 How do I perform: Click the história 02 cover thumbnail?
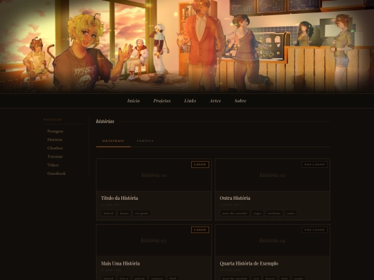[272, 175]
